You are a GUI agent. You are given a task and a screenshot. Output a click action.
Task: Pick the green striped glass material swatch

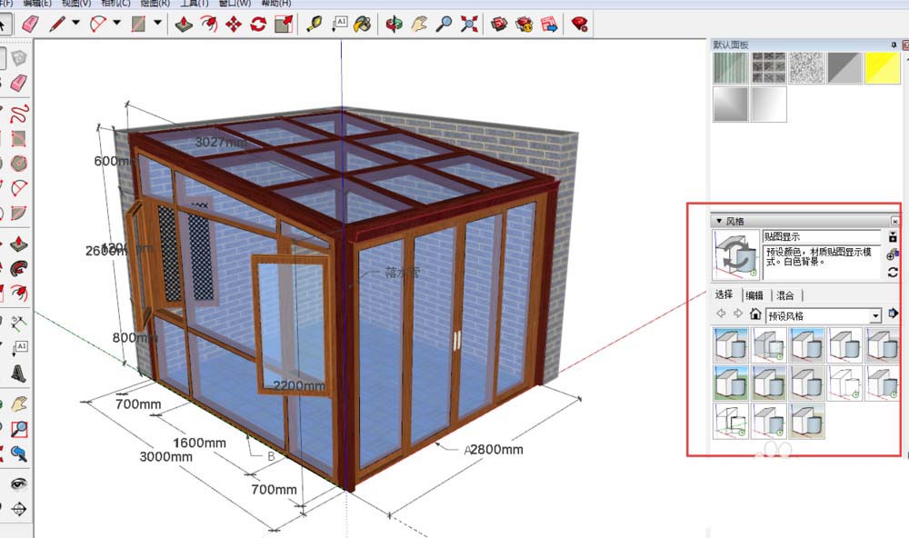click(731, 68)
